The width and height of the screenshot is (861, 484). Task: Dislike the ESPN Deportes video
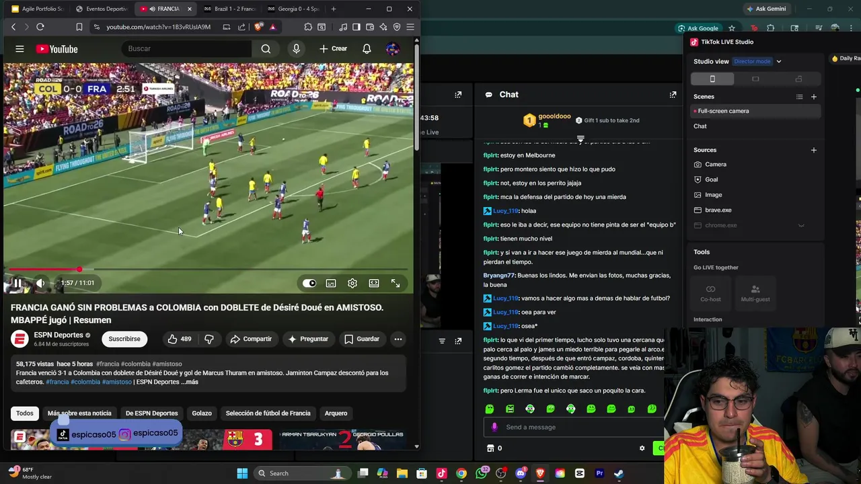209,339
